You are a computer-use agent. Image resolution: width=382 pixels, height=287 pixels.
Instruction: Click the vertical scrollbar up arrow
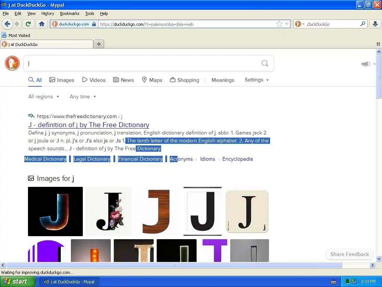pyautogui.click(x=379, y=52)
